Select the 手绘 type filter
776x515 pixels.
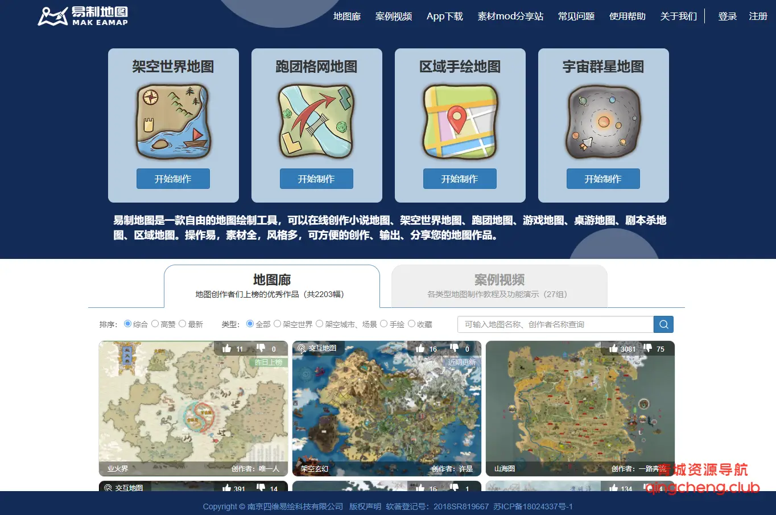click(x=383, y=324)
